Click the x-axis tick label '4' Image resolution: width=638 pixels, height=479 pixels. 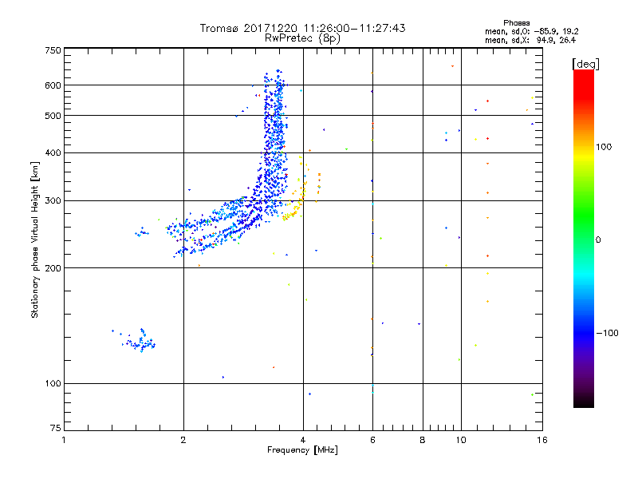click(303, 440)
